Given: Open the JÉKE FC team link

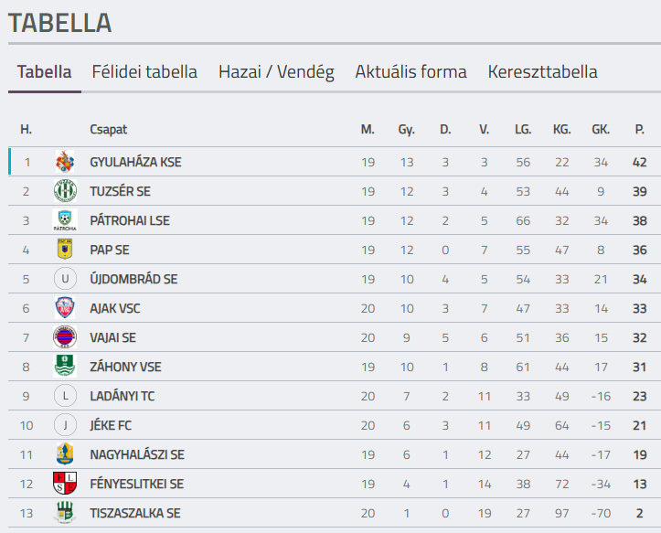Looking at the screenshot, I should click(x=111, y=425).
